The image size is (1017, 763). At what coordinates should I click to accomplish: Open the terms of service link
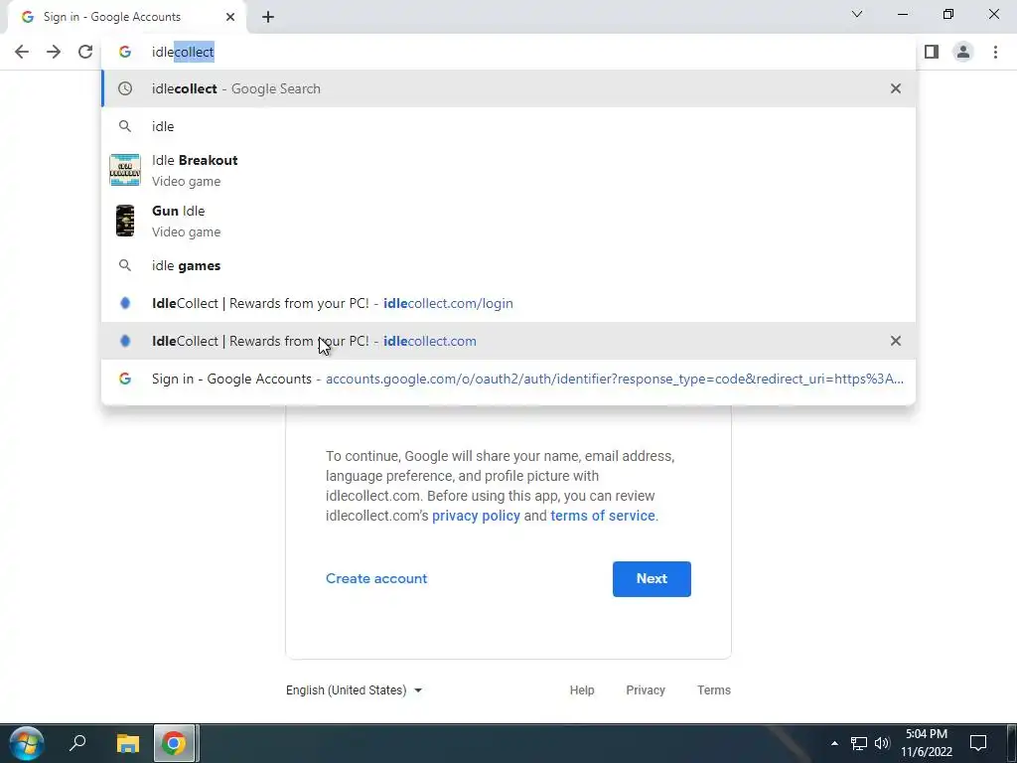[603, 516]
